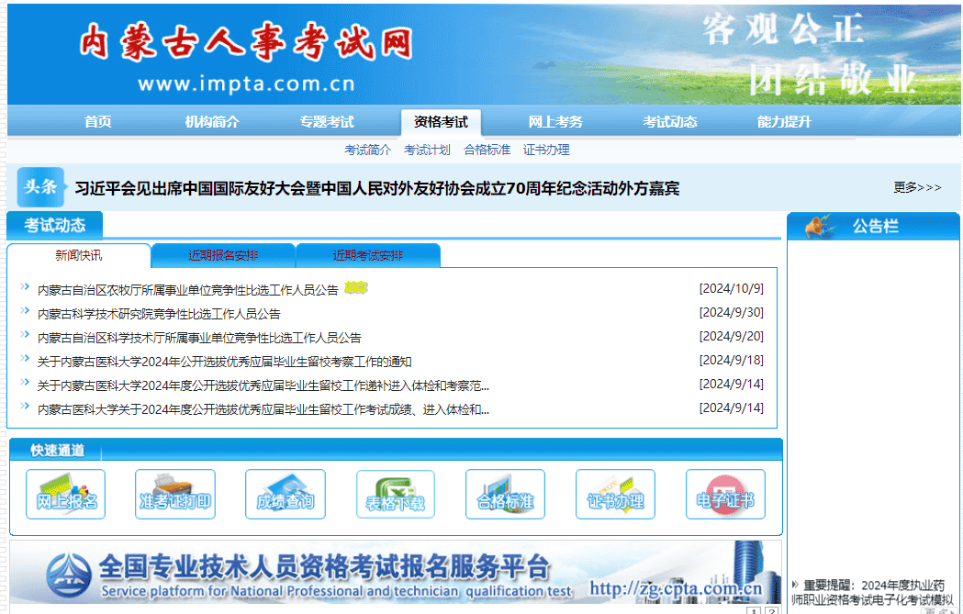Switch to the 近期报名安排 tab

(223, 255)
